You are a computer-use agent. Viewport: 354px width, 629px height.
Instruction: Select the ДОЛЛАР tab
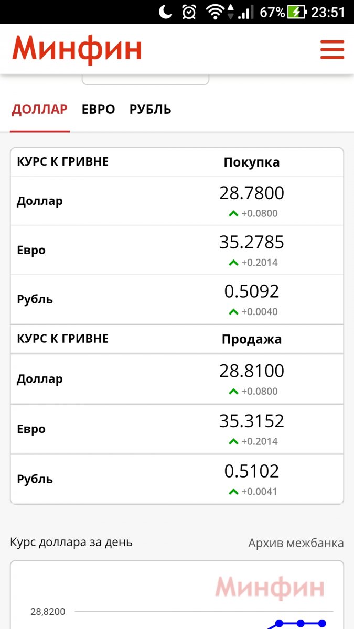(x=40, y=110)
